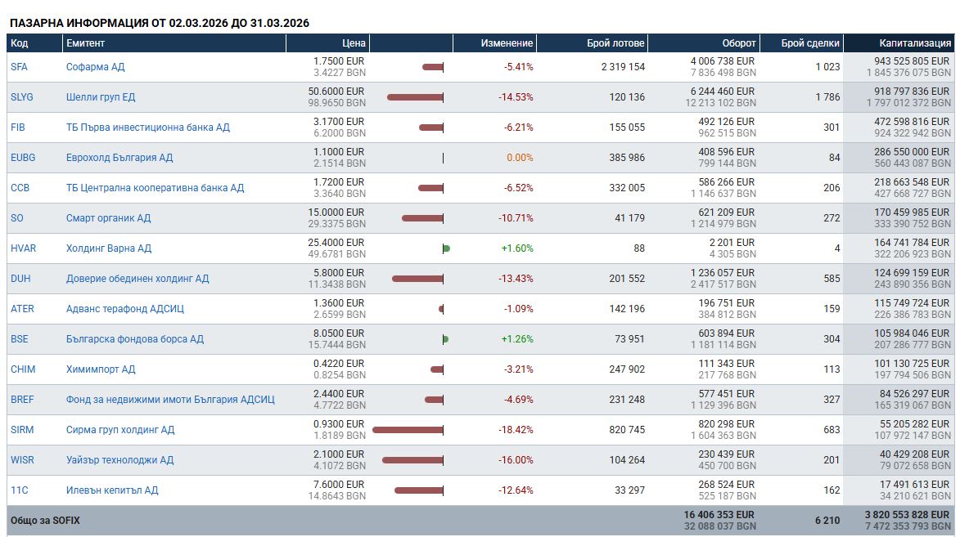Select the Смарт органик АД issuer

108,218
